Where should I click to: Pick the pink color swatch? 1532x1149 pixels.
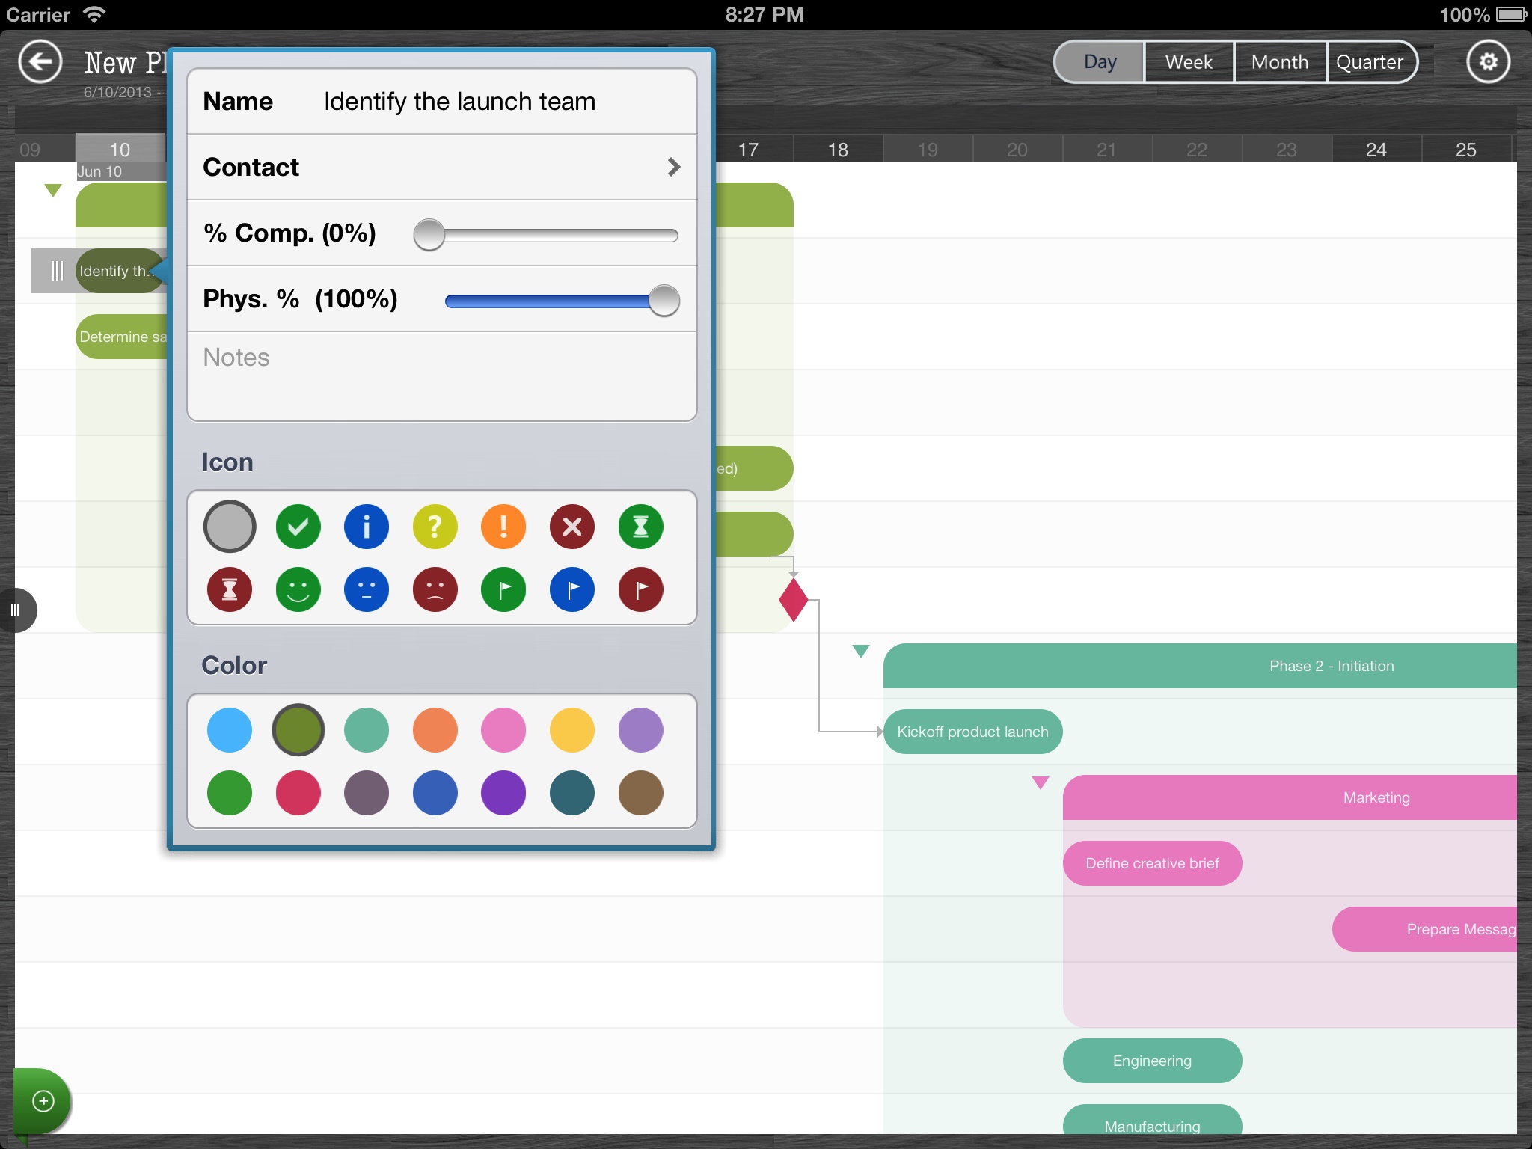click(x=503, y=730)
